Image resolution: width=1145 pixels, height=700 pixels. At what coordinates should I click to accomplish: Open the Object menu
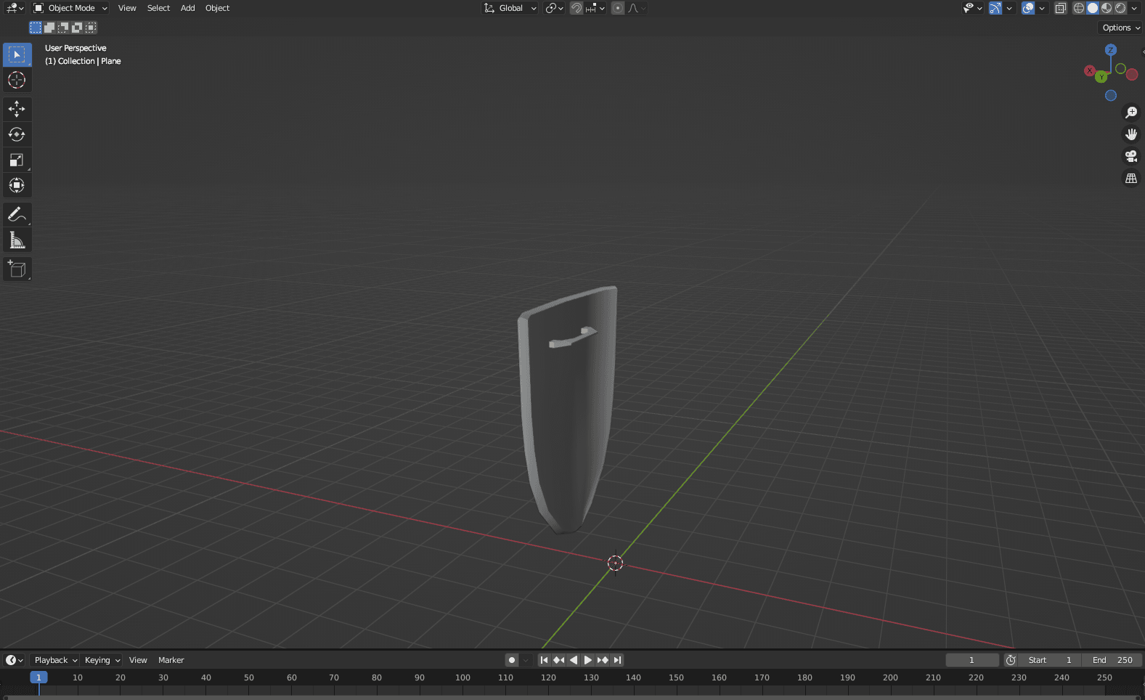(x=217, y=8)
